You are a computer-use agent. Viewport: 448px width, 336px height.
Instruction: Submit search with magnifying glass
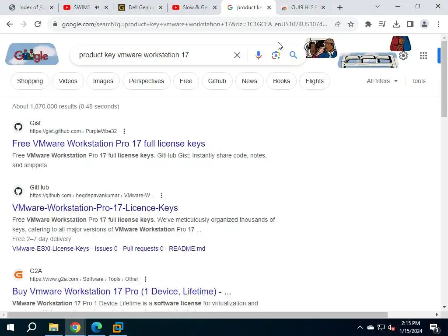(293, 55)
